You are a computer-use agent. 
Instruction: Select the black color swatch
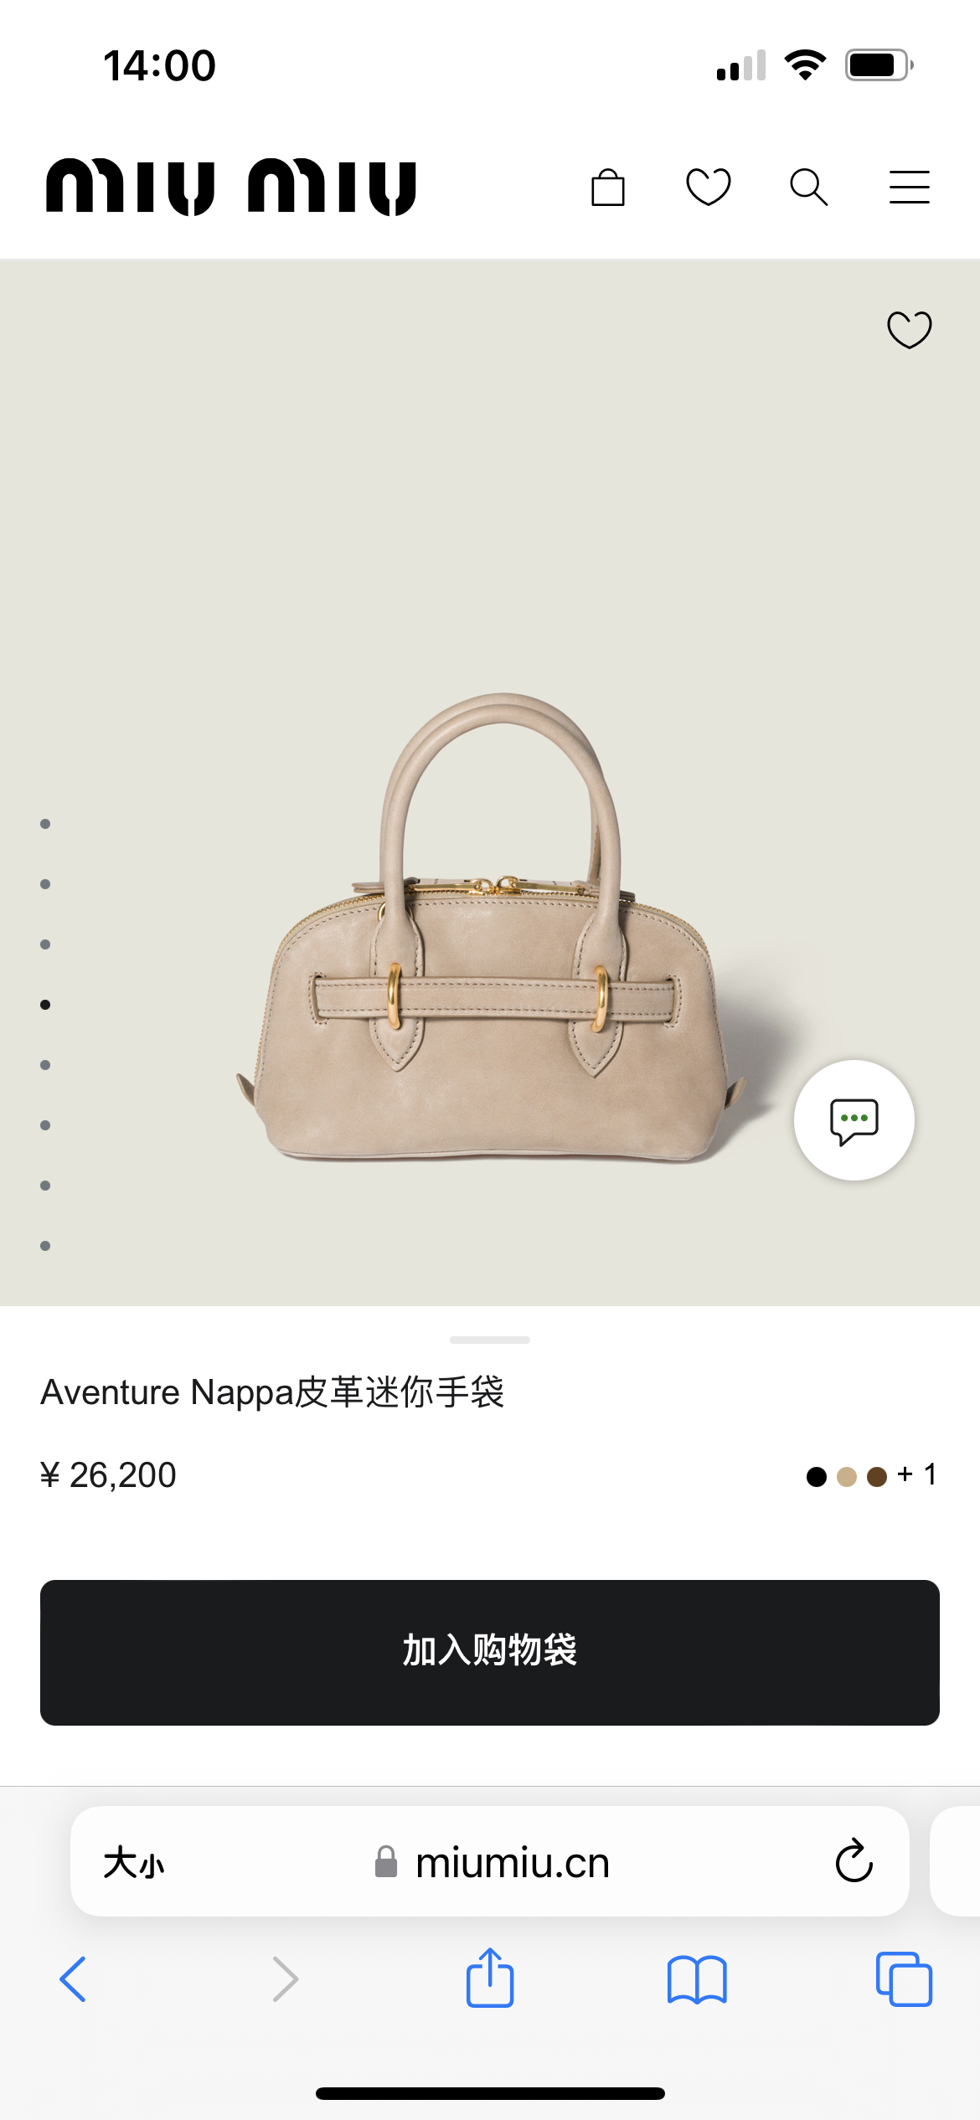coord(817,1476)
